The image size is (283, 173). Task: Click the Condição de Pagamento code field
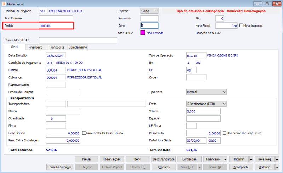click(50, 63)
